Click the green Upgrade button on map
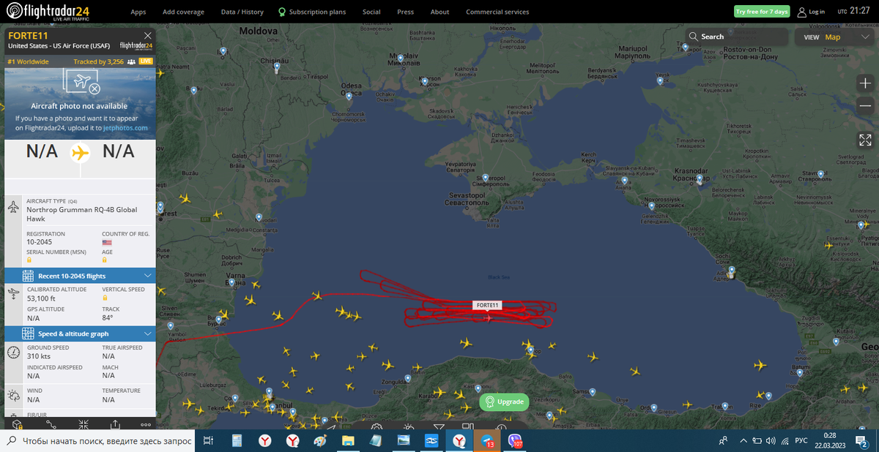Image resolution: width=879 pixels, height=452 pixels. (503, 402)
